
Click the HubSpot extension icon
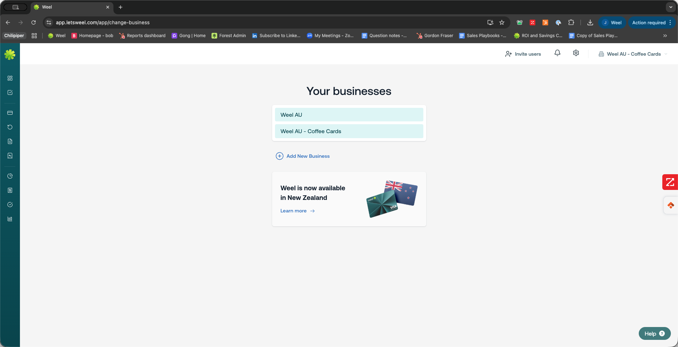point(545,22)
